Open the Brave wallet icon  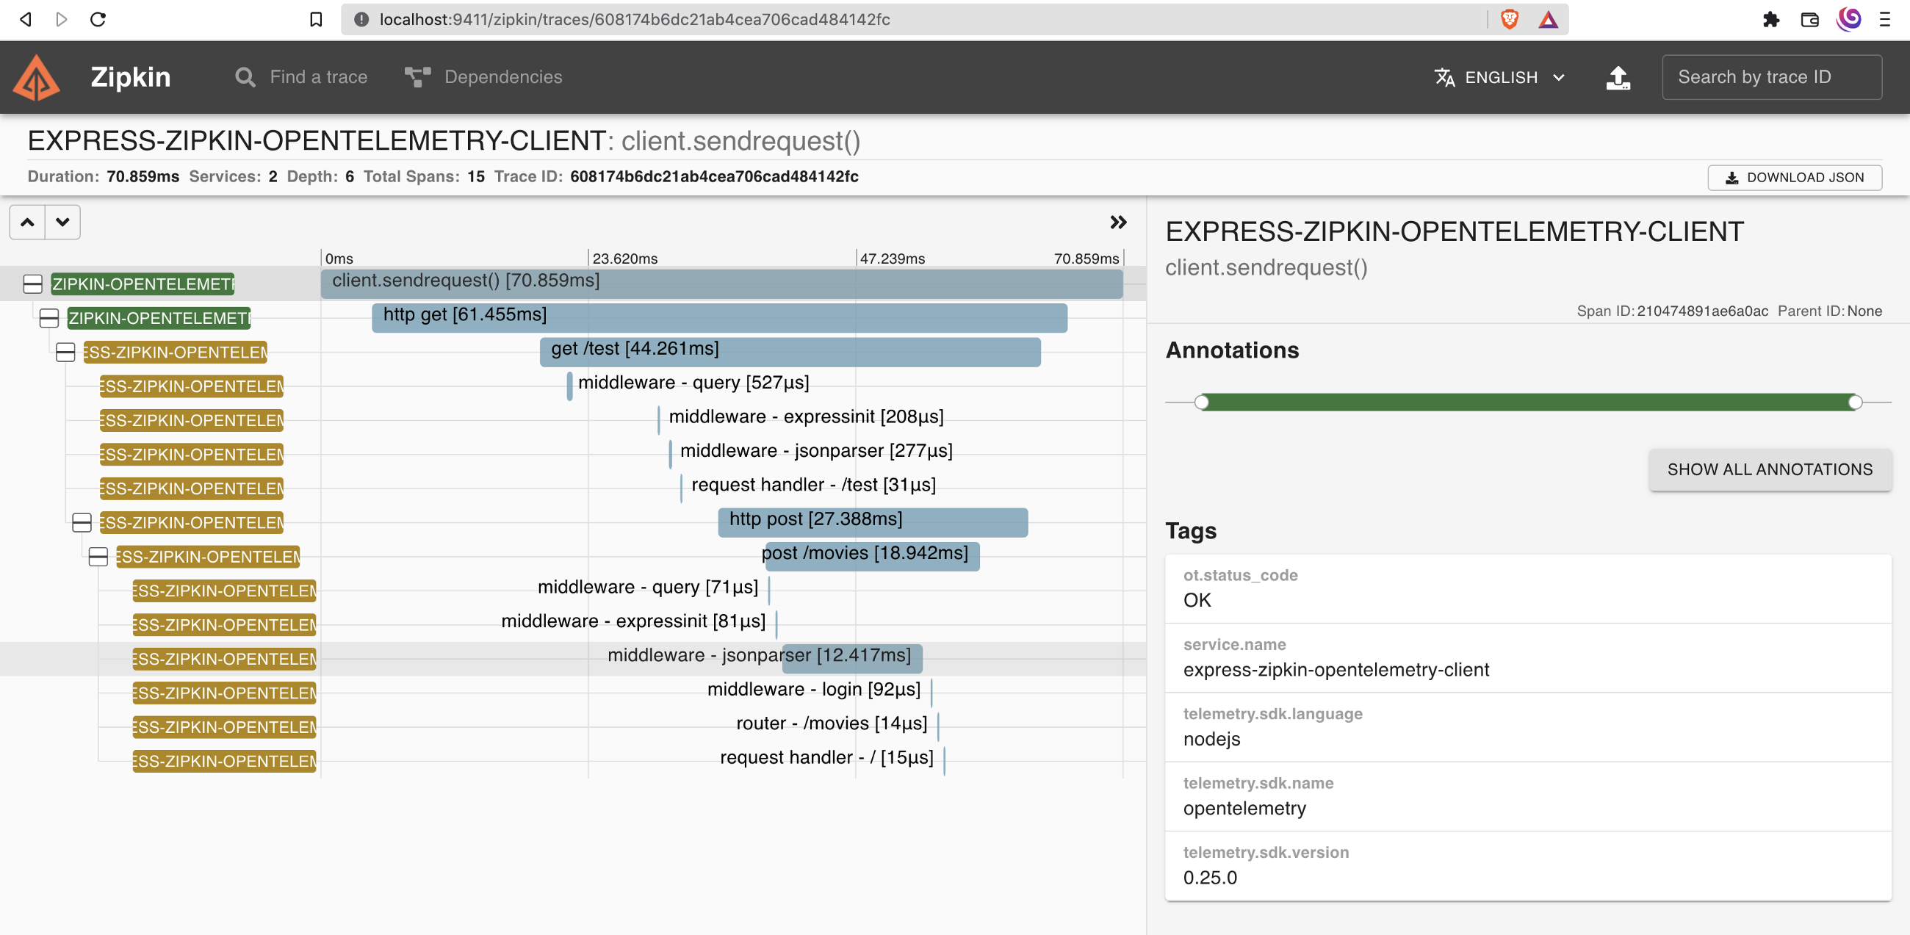(x=1810, y=19)
